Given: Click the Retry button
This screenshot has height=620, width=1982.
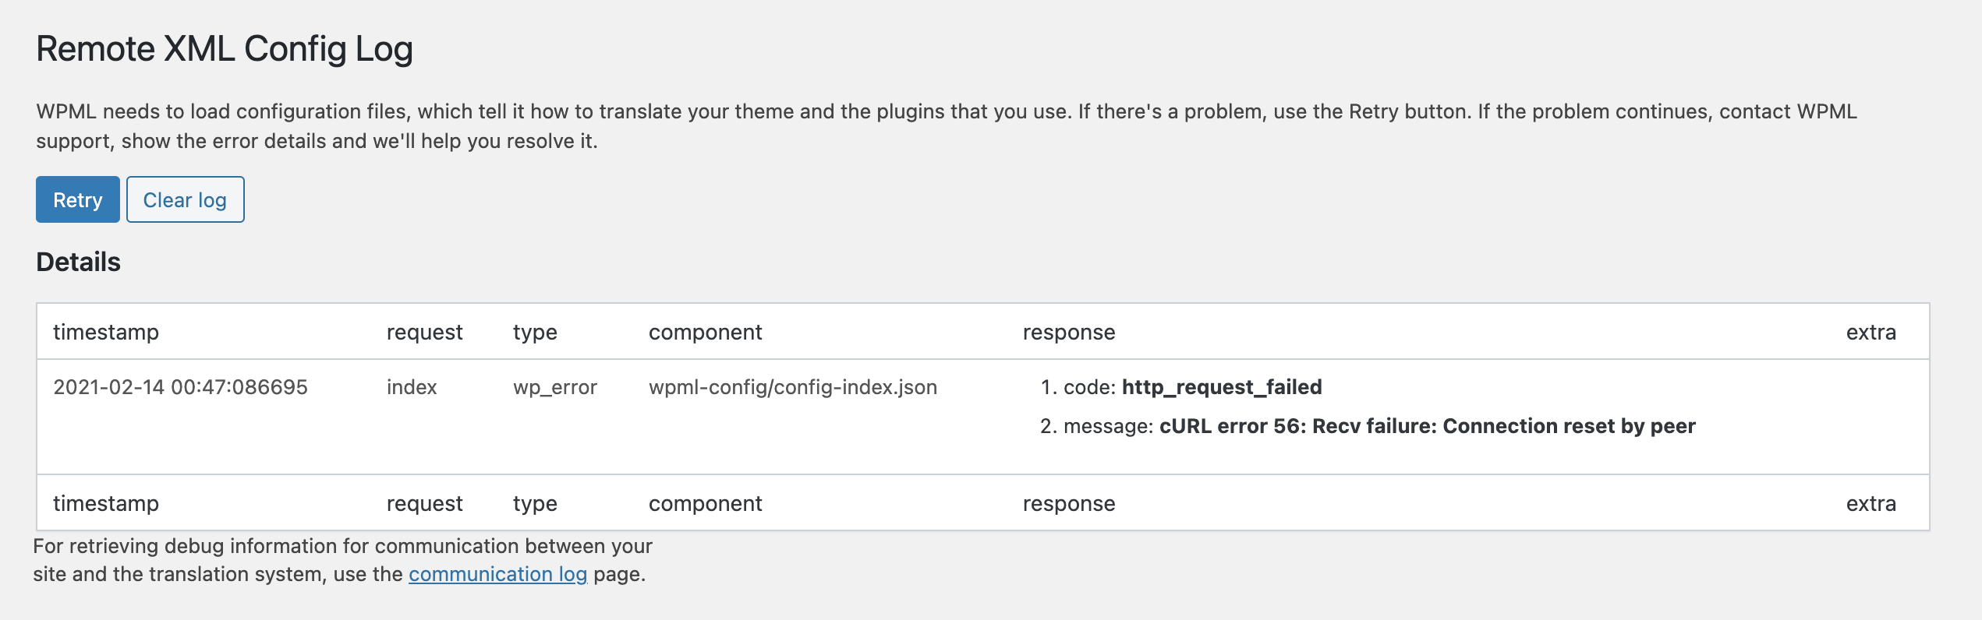Looking at the screenshot, I should tap(77, 200).
